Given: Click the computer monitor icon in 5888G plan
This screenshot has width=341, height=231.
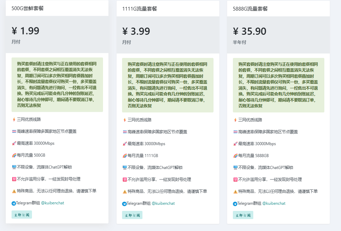Looking at the screenshot, I should pyautogui.click(x=235, y=168).
